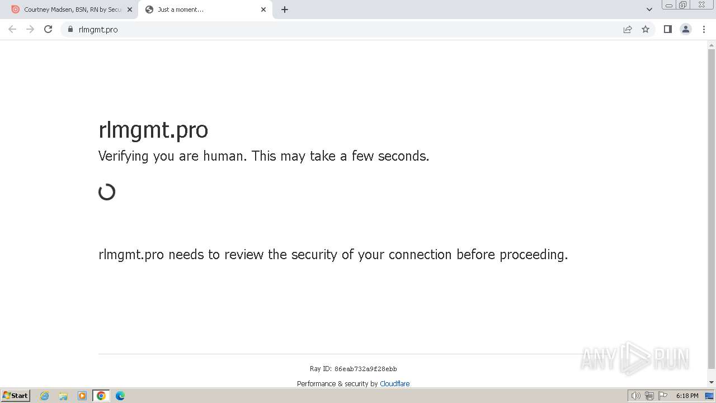Go back to previous page
716x403 pixels.
point(12,29)
